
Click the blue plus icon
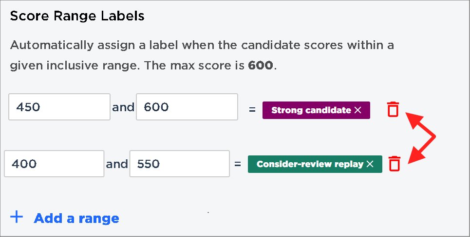click(17, 217)
